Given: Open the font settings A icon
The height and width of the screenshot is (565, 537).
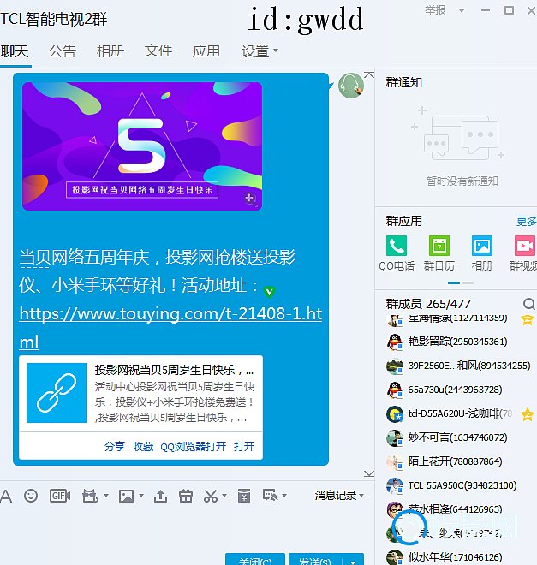Looking at the screenshot, I should point(6,496).
